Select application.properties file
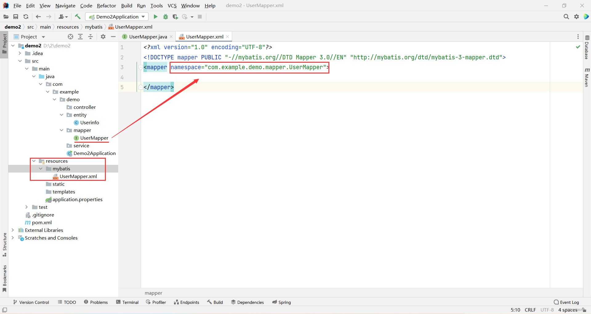591x314 pixels. [x=77, y=199]
